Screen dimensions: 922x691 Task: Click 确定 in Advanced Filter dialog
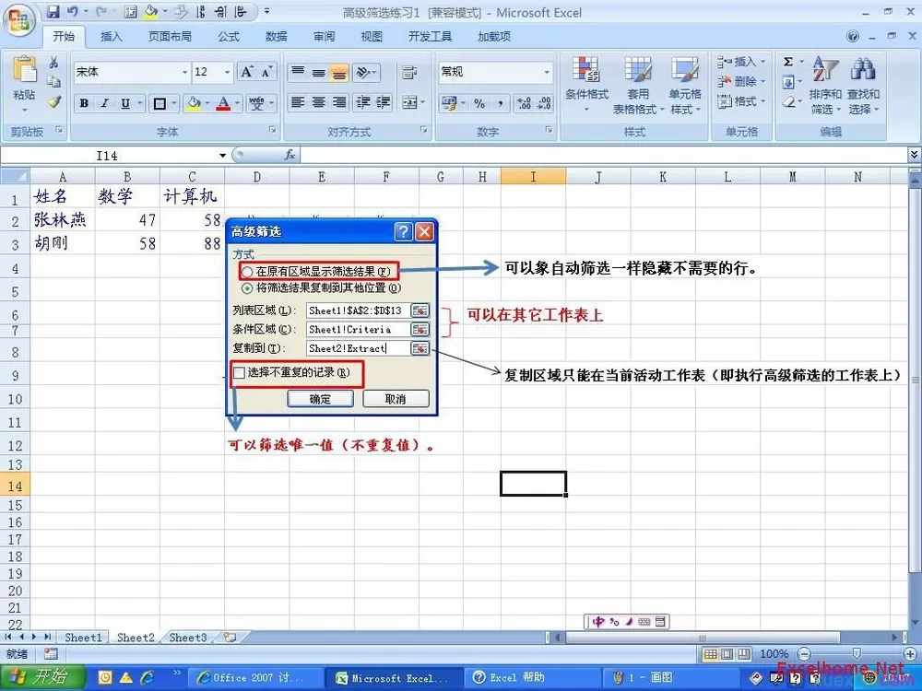[320, 399]
